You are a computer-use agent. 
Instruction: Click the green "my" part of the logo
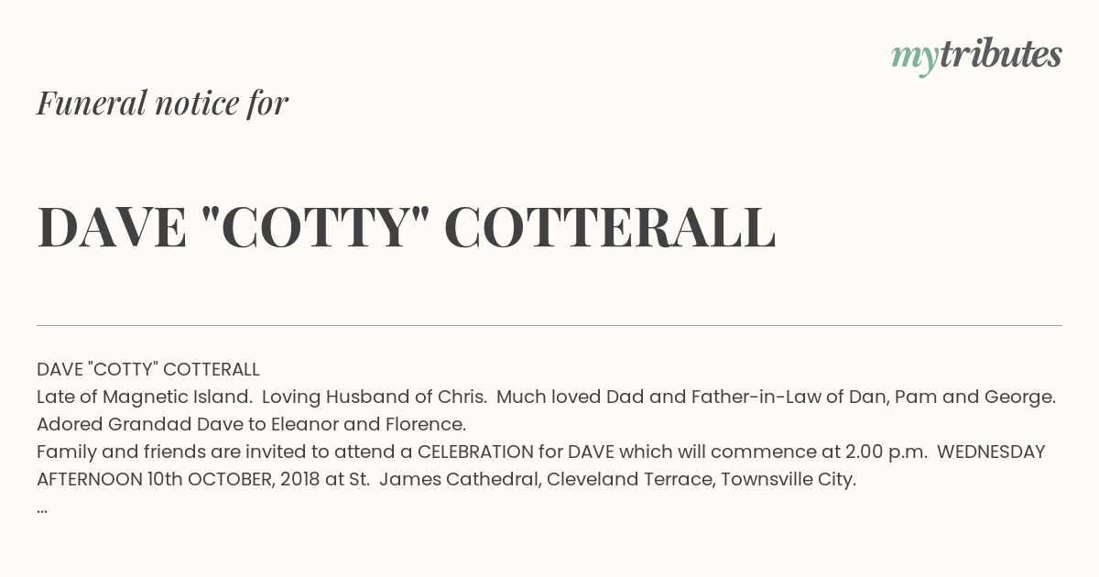click(914, 59)
